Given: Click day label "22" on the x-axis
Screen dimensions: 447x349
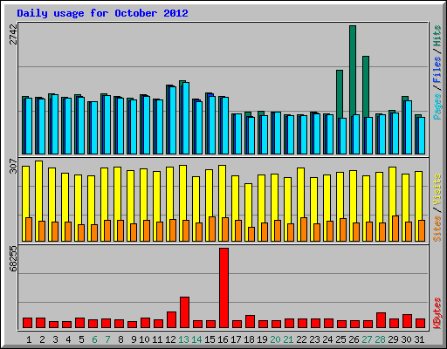Looking at the screenshot, I should (301, 339).
